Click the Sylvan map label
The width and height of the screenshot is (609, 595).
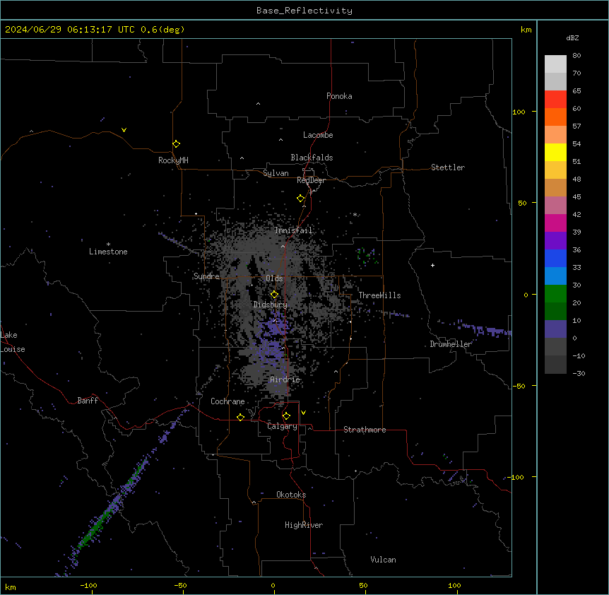[x=276, y=173]
